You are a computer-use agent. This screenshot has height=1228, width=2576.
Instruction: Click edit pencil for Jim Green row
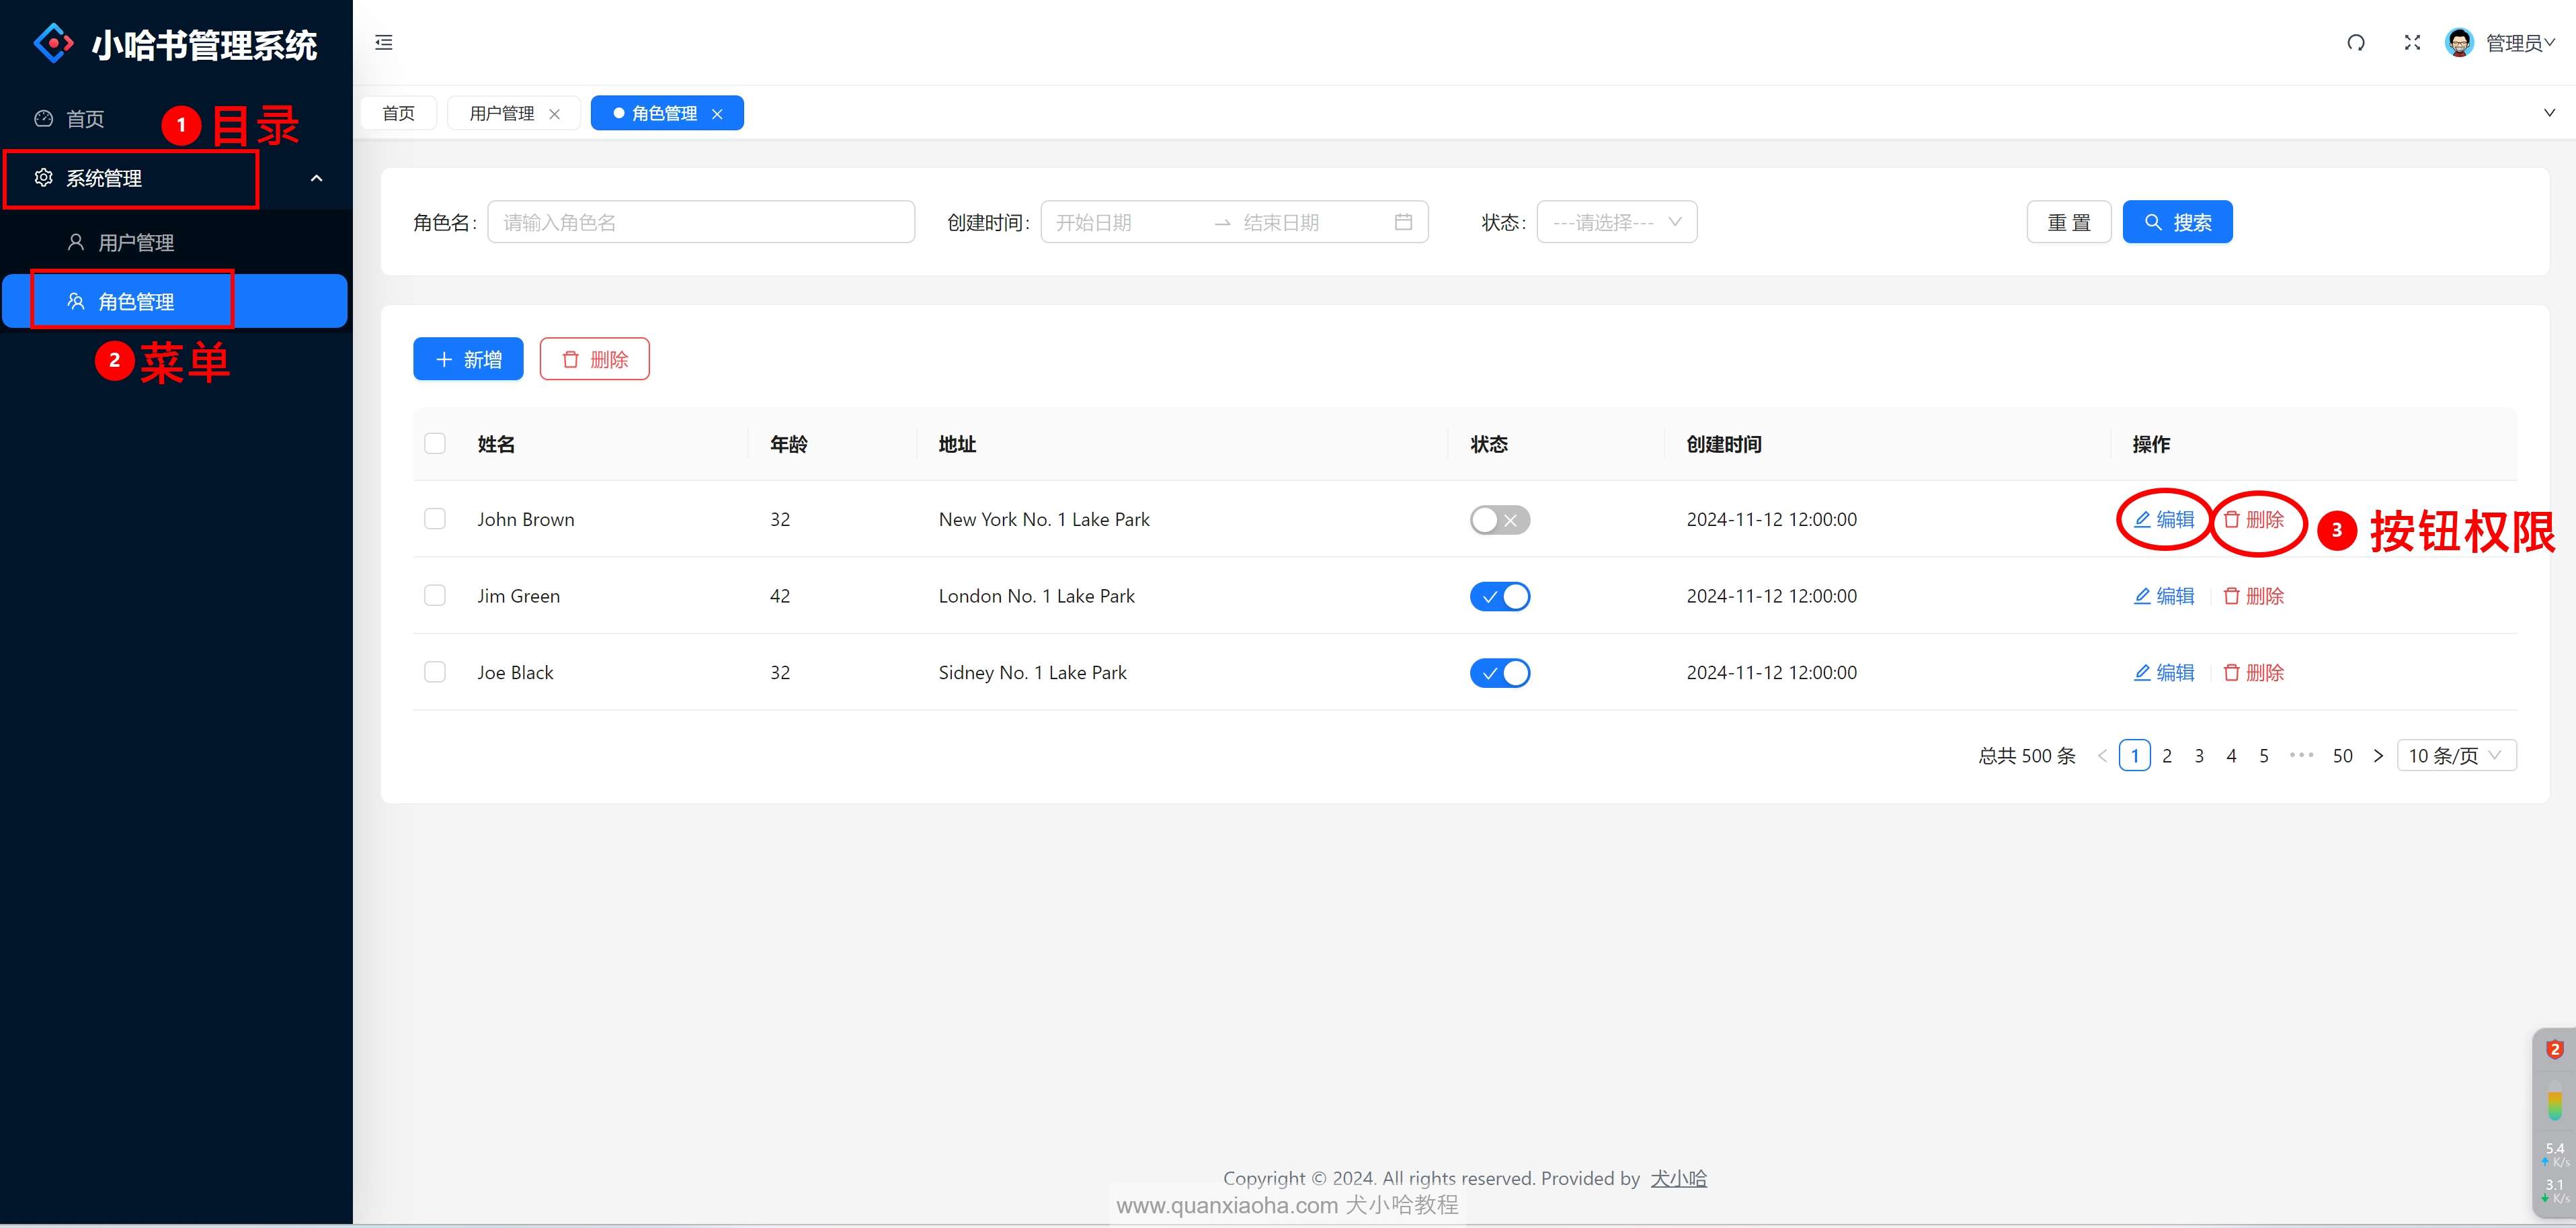(x=2142, y=597)
